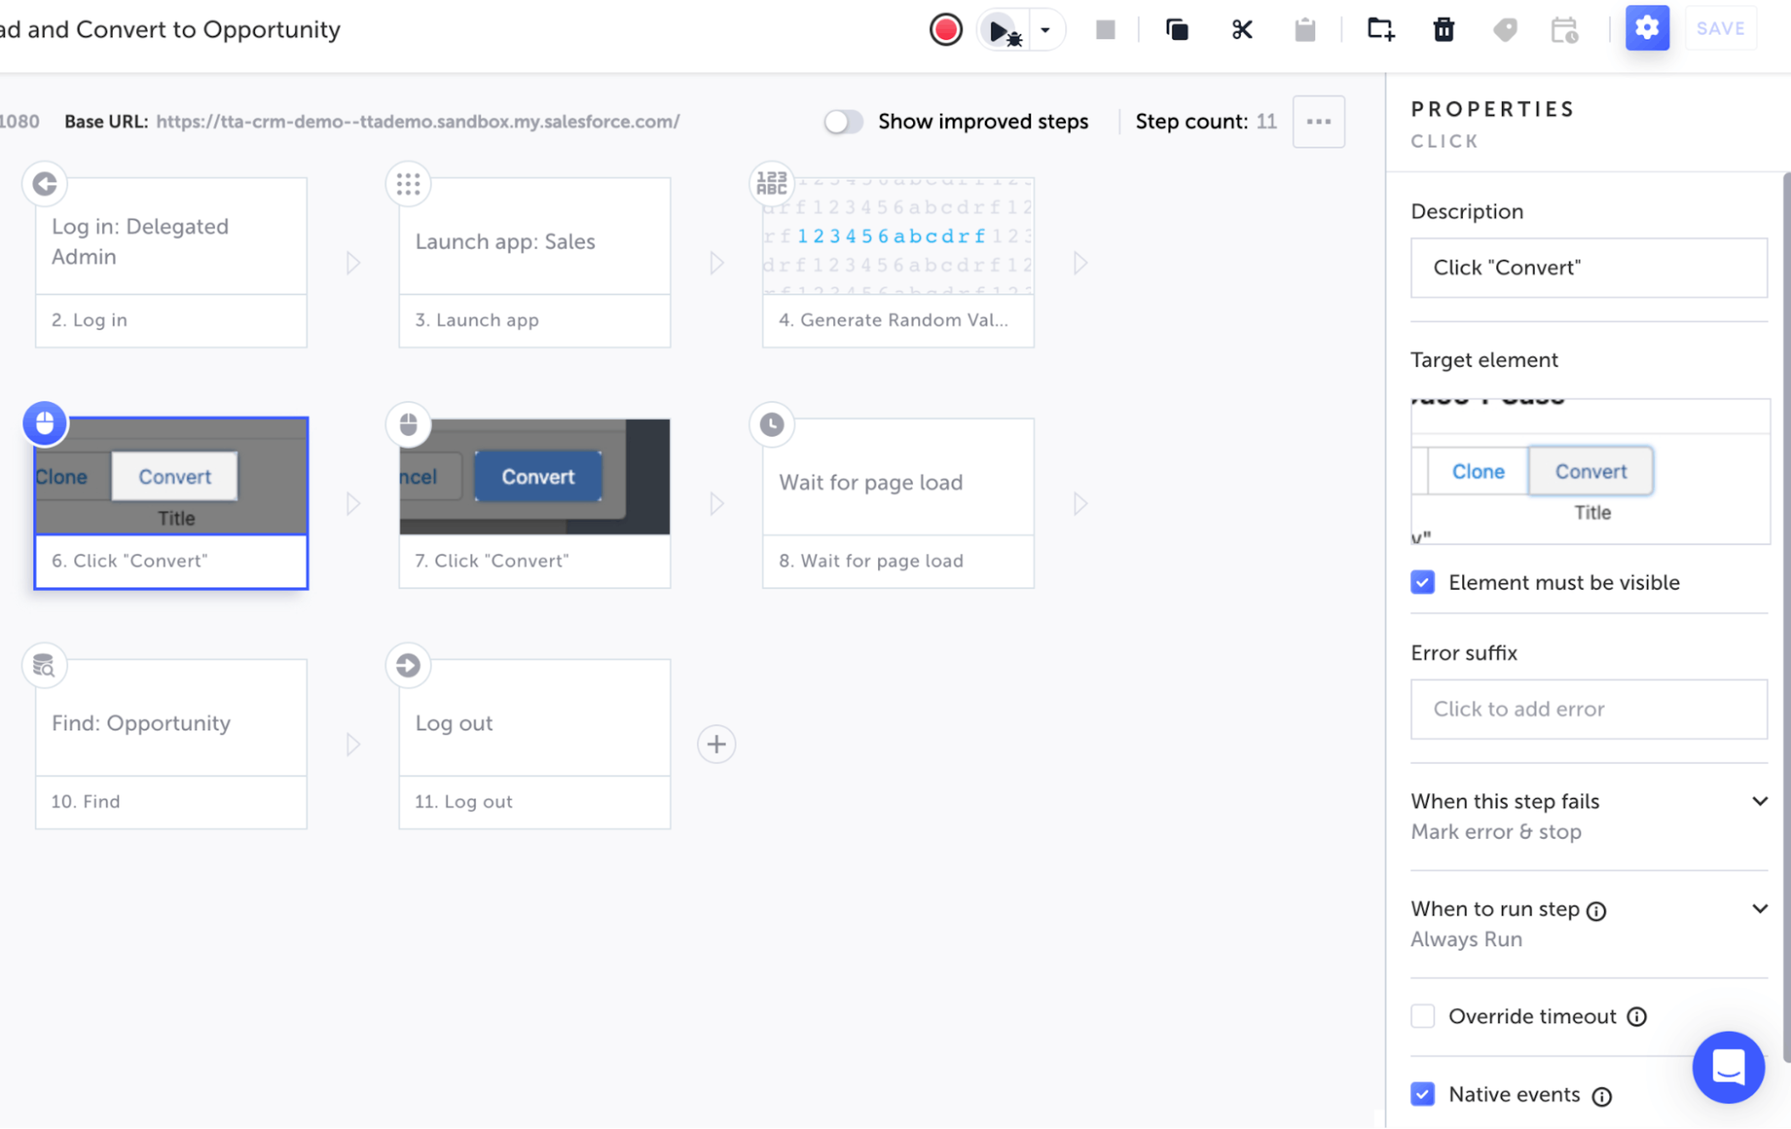Click the trash delete icon

coord(1444,30)
